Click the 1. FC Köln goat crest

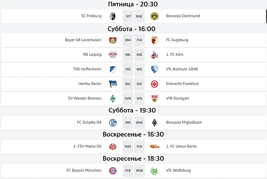pos(154,55)
